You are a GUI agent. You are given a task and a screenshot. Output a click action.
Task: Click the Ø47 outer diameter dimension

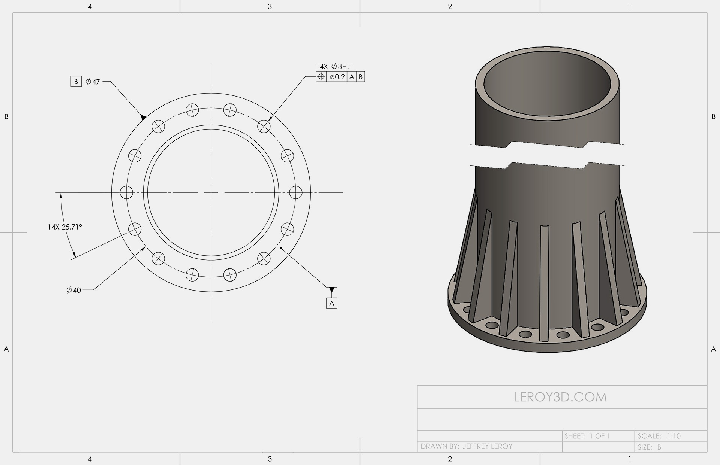point(93,82)
